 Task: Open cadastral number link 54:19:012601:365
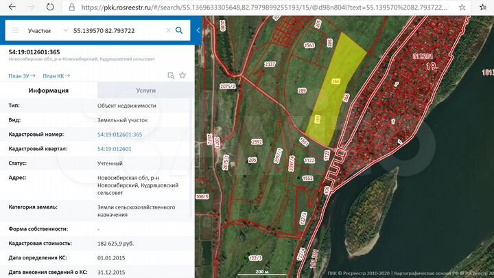(119, 135)
